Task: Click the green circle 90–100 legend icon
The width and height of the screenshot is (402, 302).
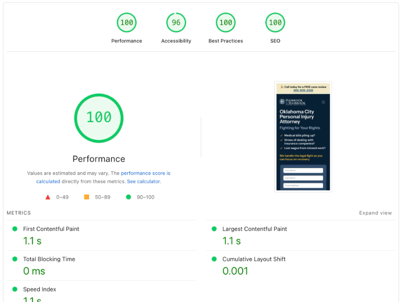Action: (x=129, y=197)
